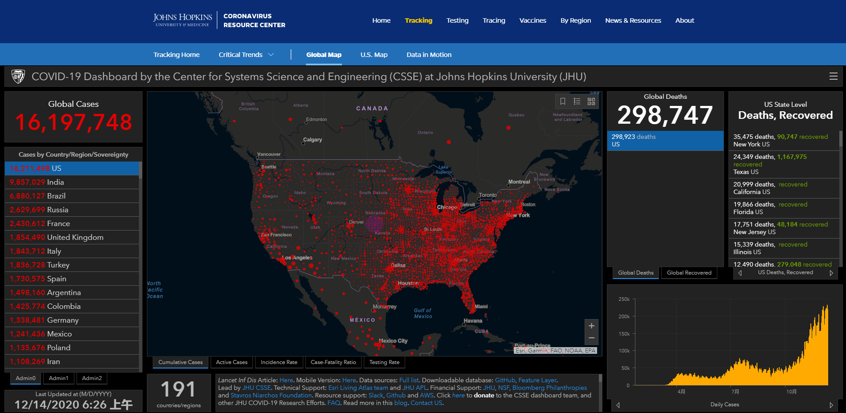The width and height of the screenshot is (846, 413).
Task: Open the Testing navigation item
Action: tap(457, 20)
